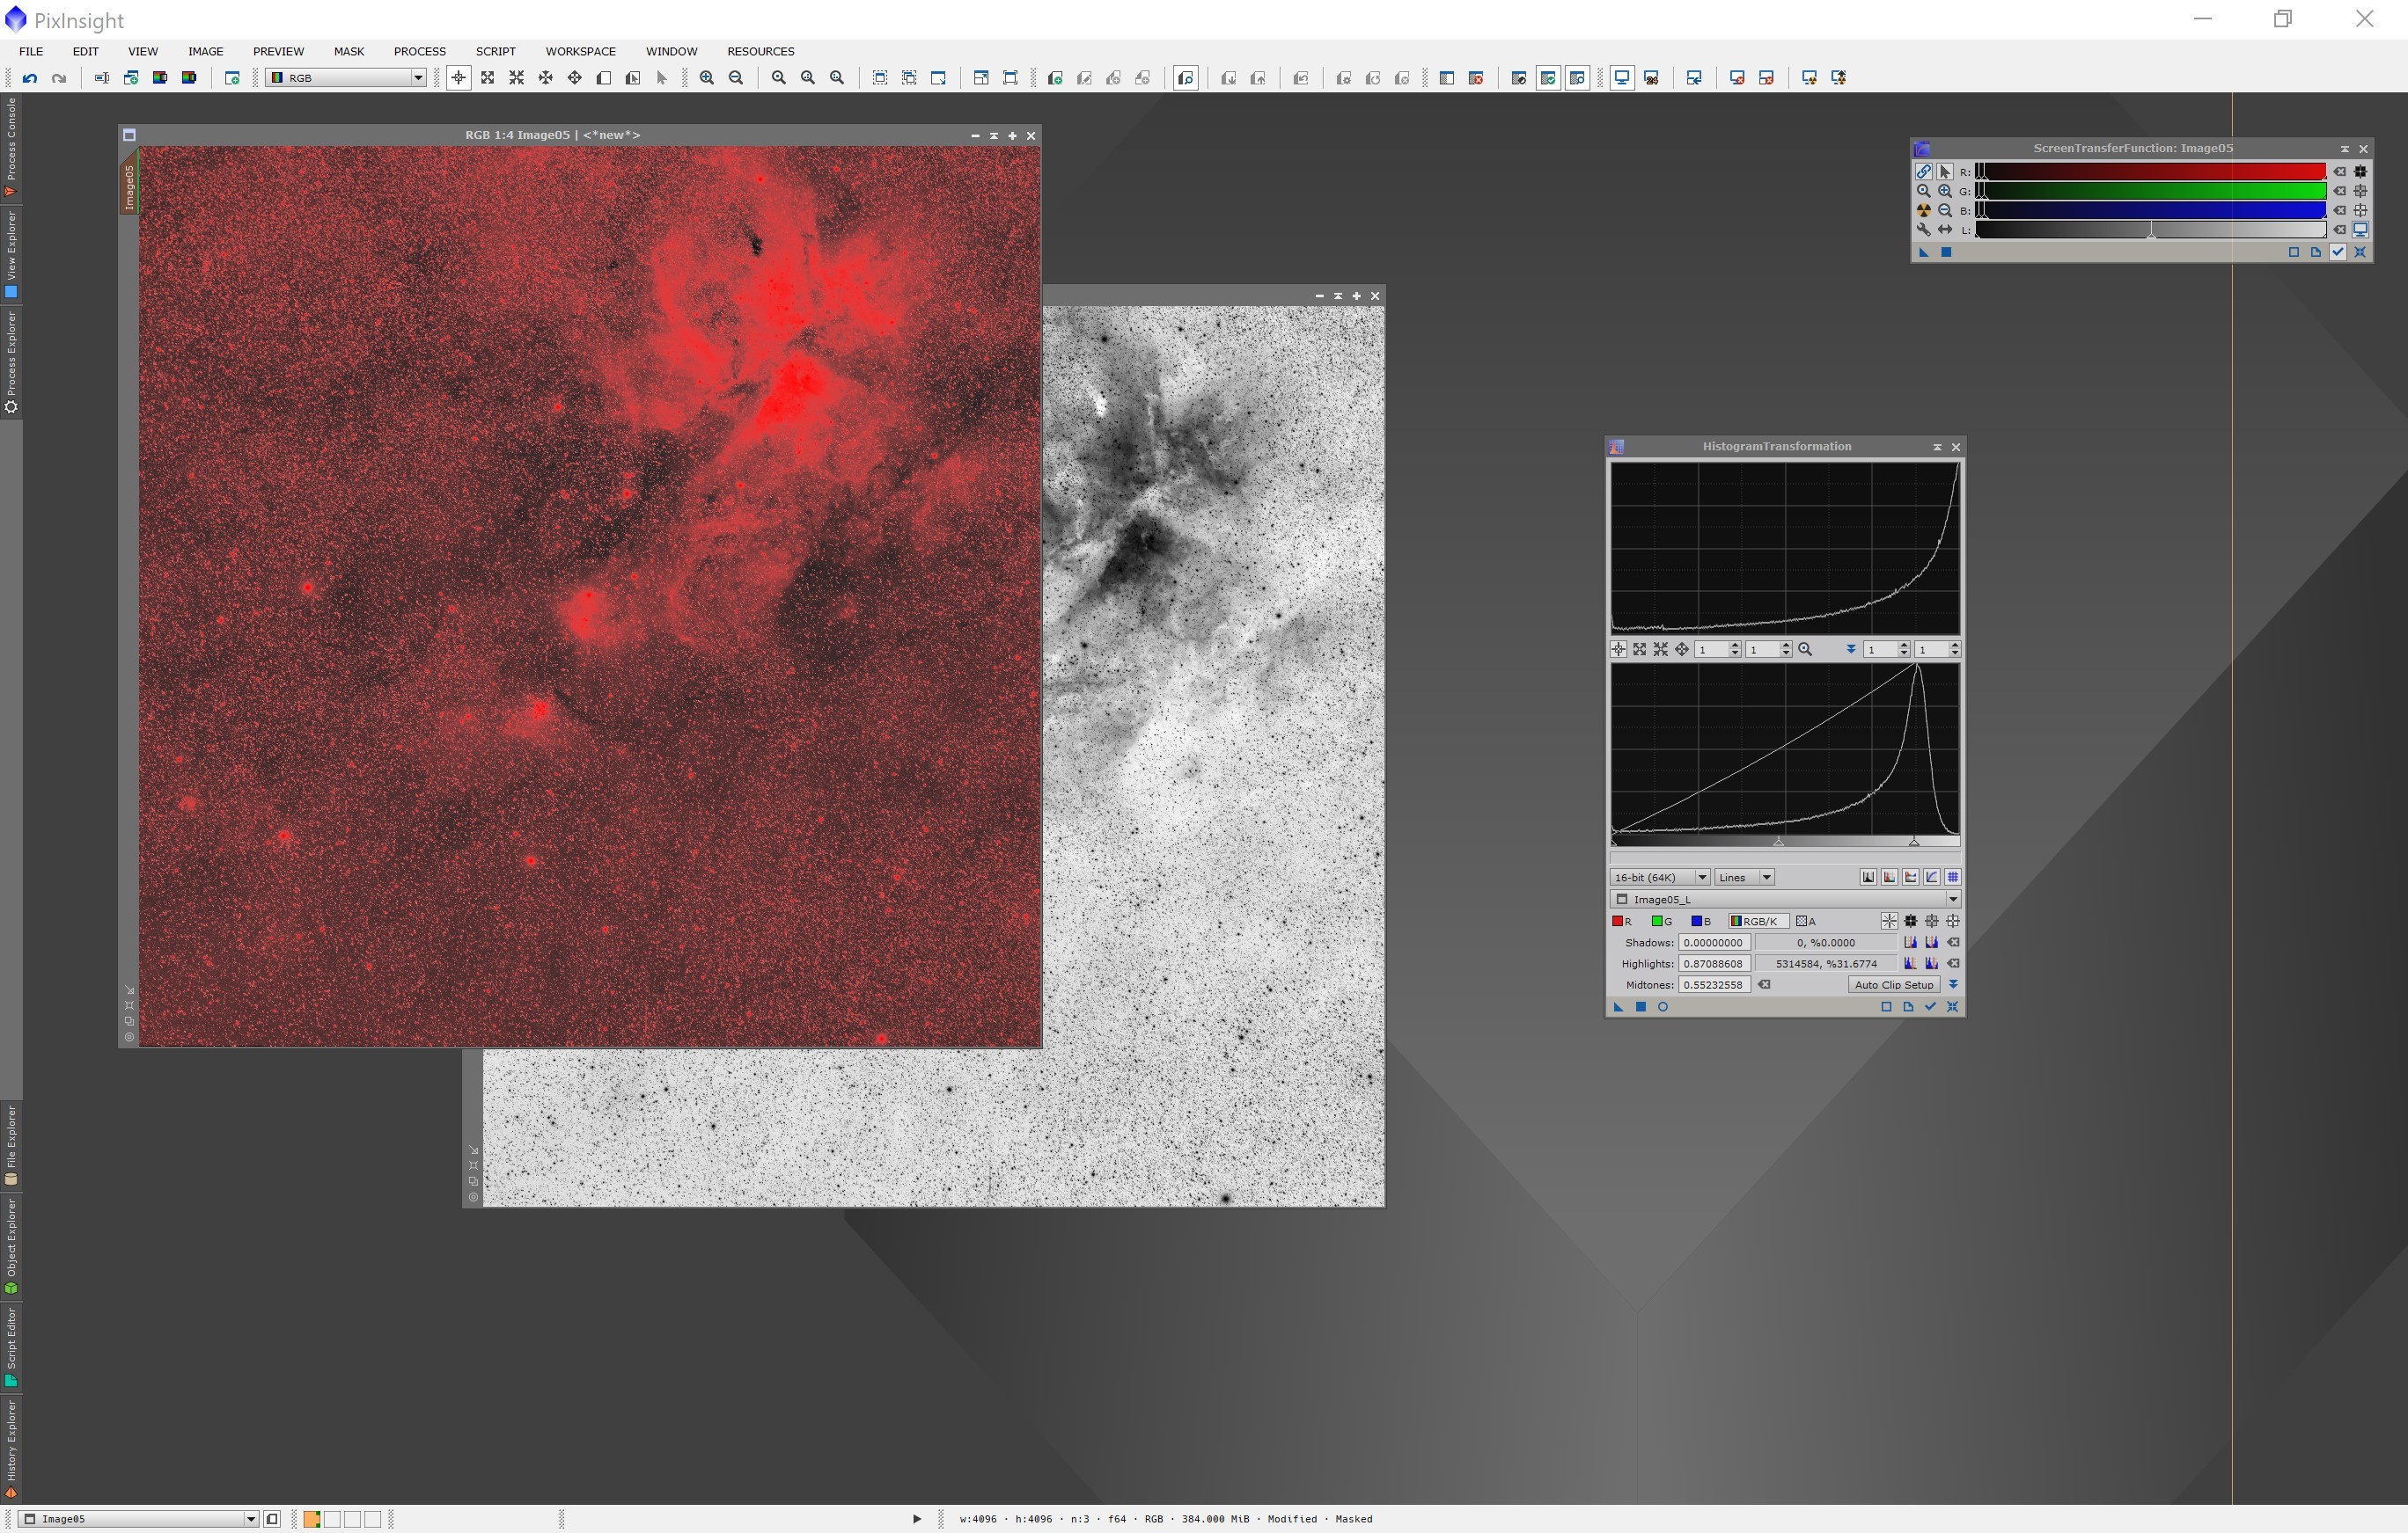Click HistogramTransformation Apply square button
Viewport: 2408px width, 1533px height.
pos(1640,1007)
